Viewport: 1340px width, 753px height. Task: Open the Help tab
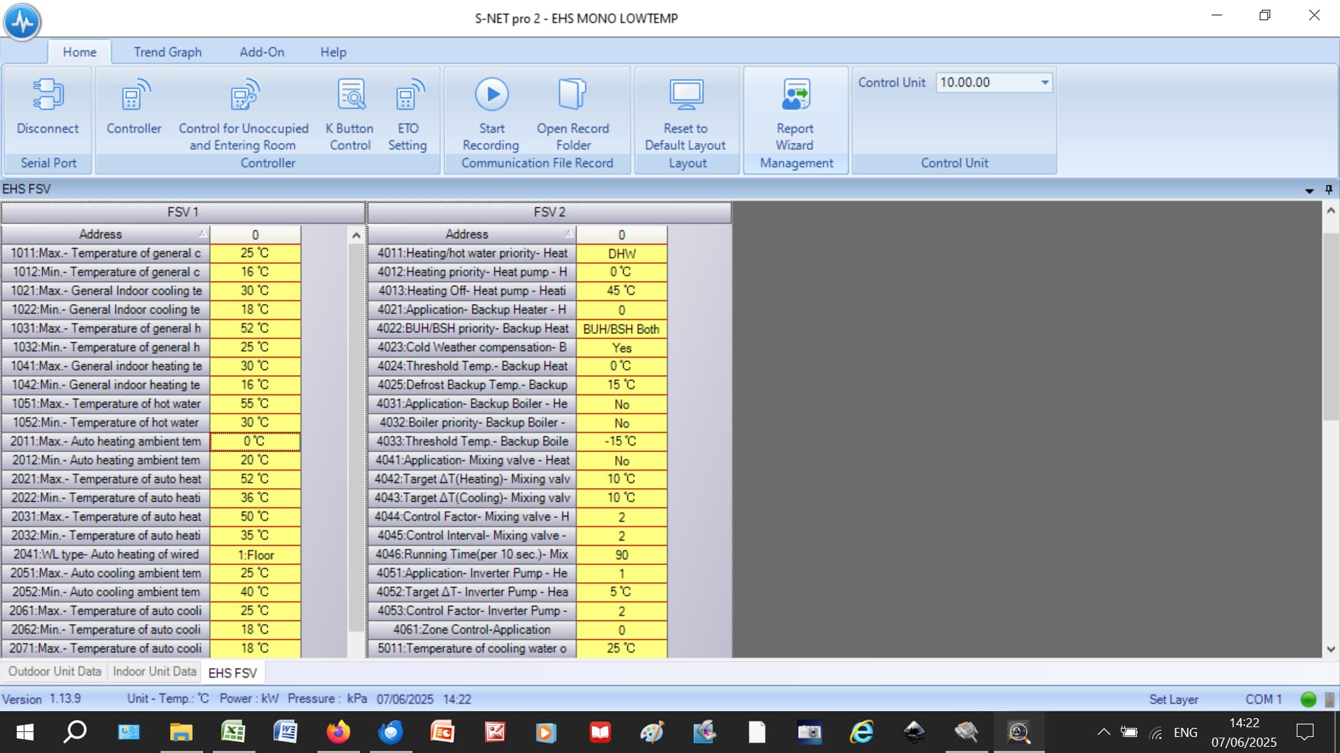333,52
